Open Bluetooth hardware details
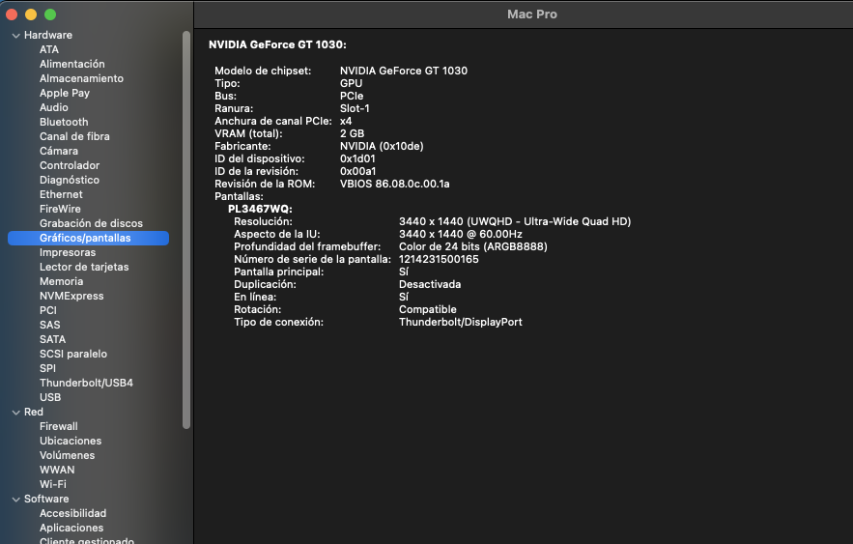The height and width of the screenshot is (544, 853). (64, 122)
